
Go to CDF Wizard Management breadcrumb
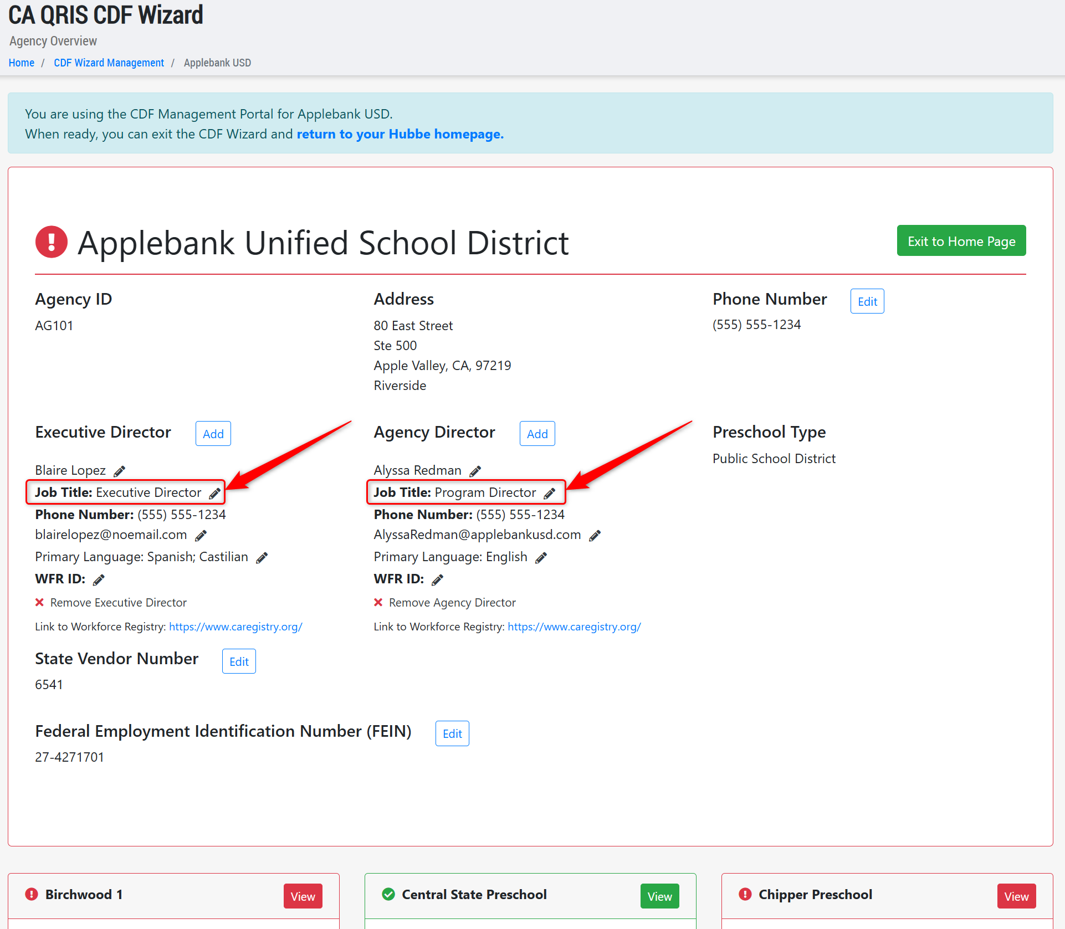[109, 63]
